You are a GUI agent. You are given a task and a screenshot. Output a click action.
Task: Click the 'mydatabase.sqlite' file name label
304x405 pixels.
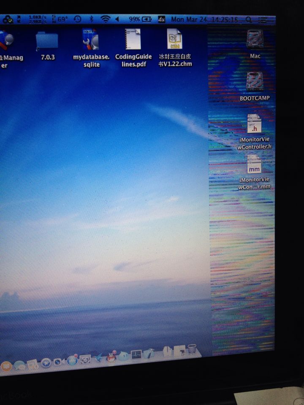tap(91, 61)
